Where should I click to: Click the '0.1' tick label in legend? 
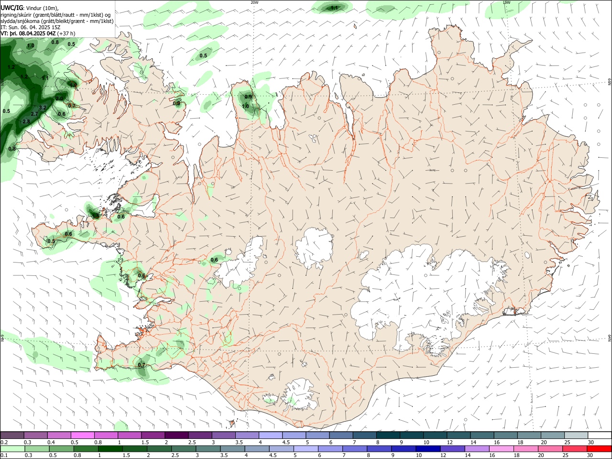[4, 456]
